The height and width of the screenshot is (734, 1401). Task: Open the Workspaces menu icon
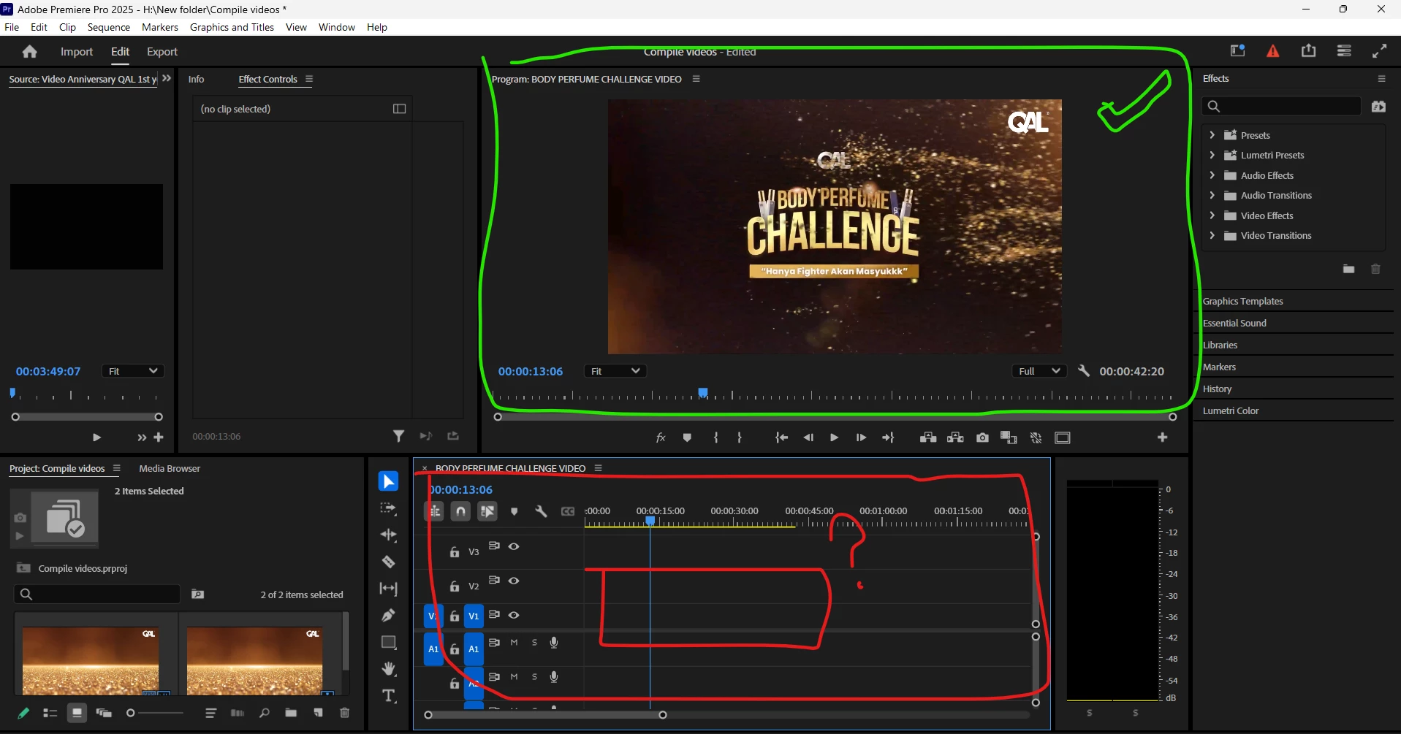pyautogui.click(x=1344, y=51)
